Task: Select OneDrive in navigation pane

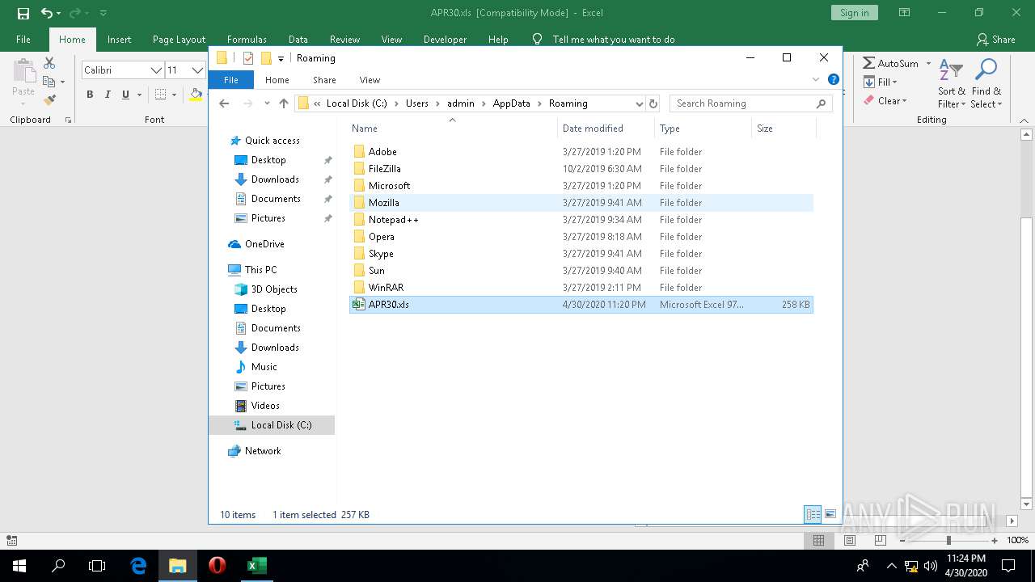Action: pyautogui.click(x=264, y=244)
